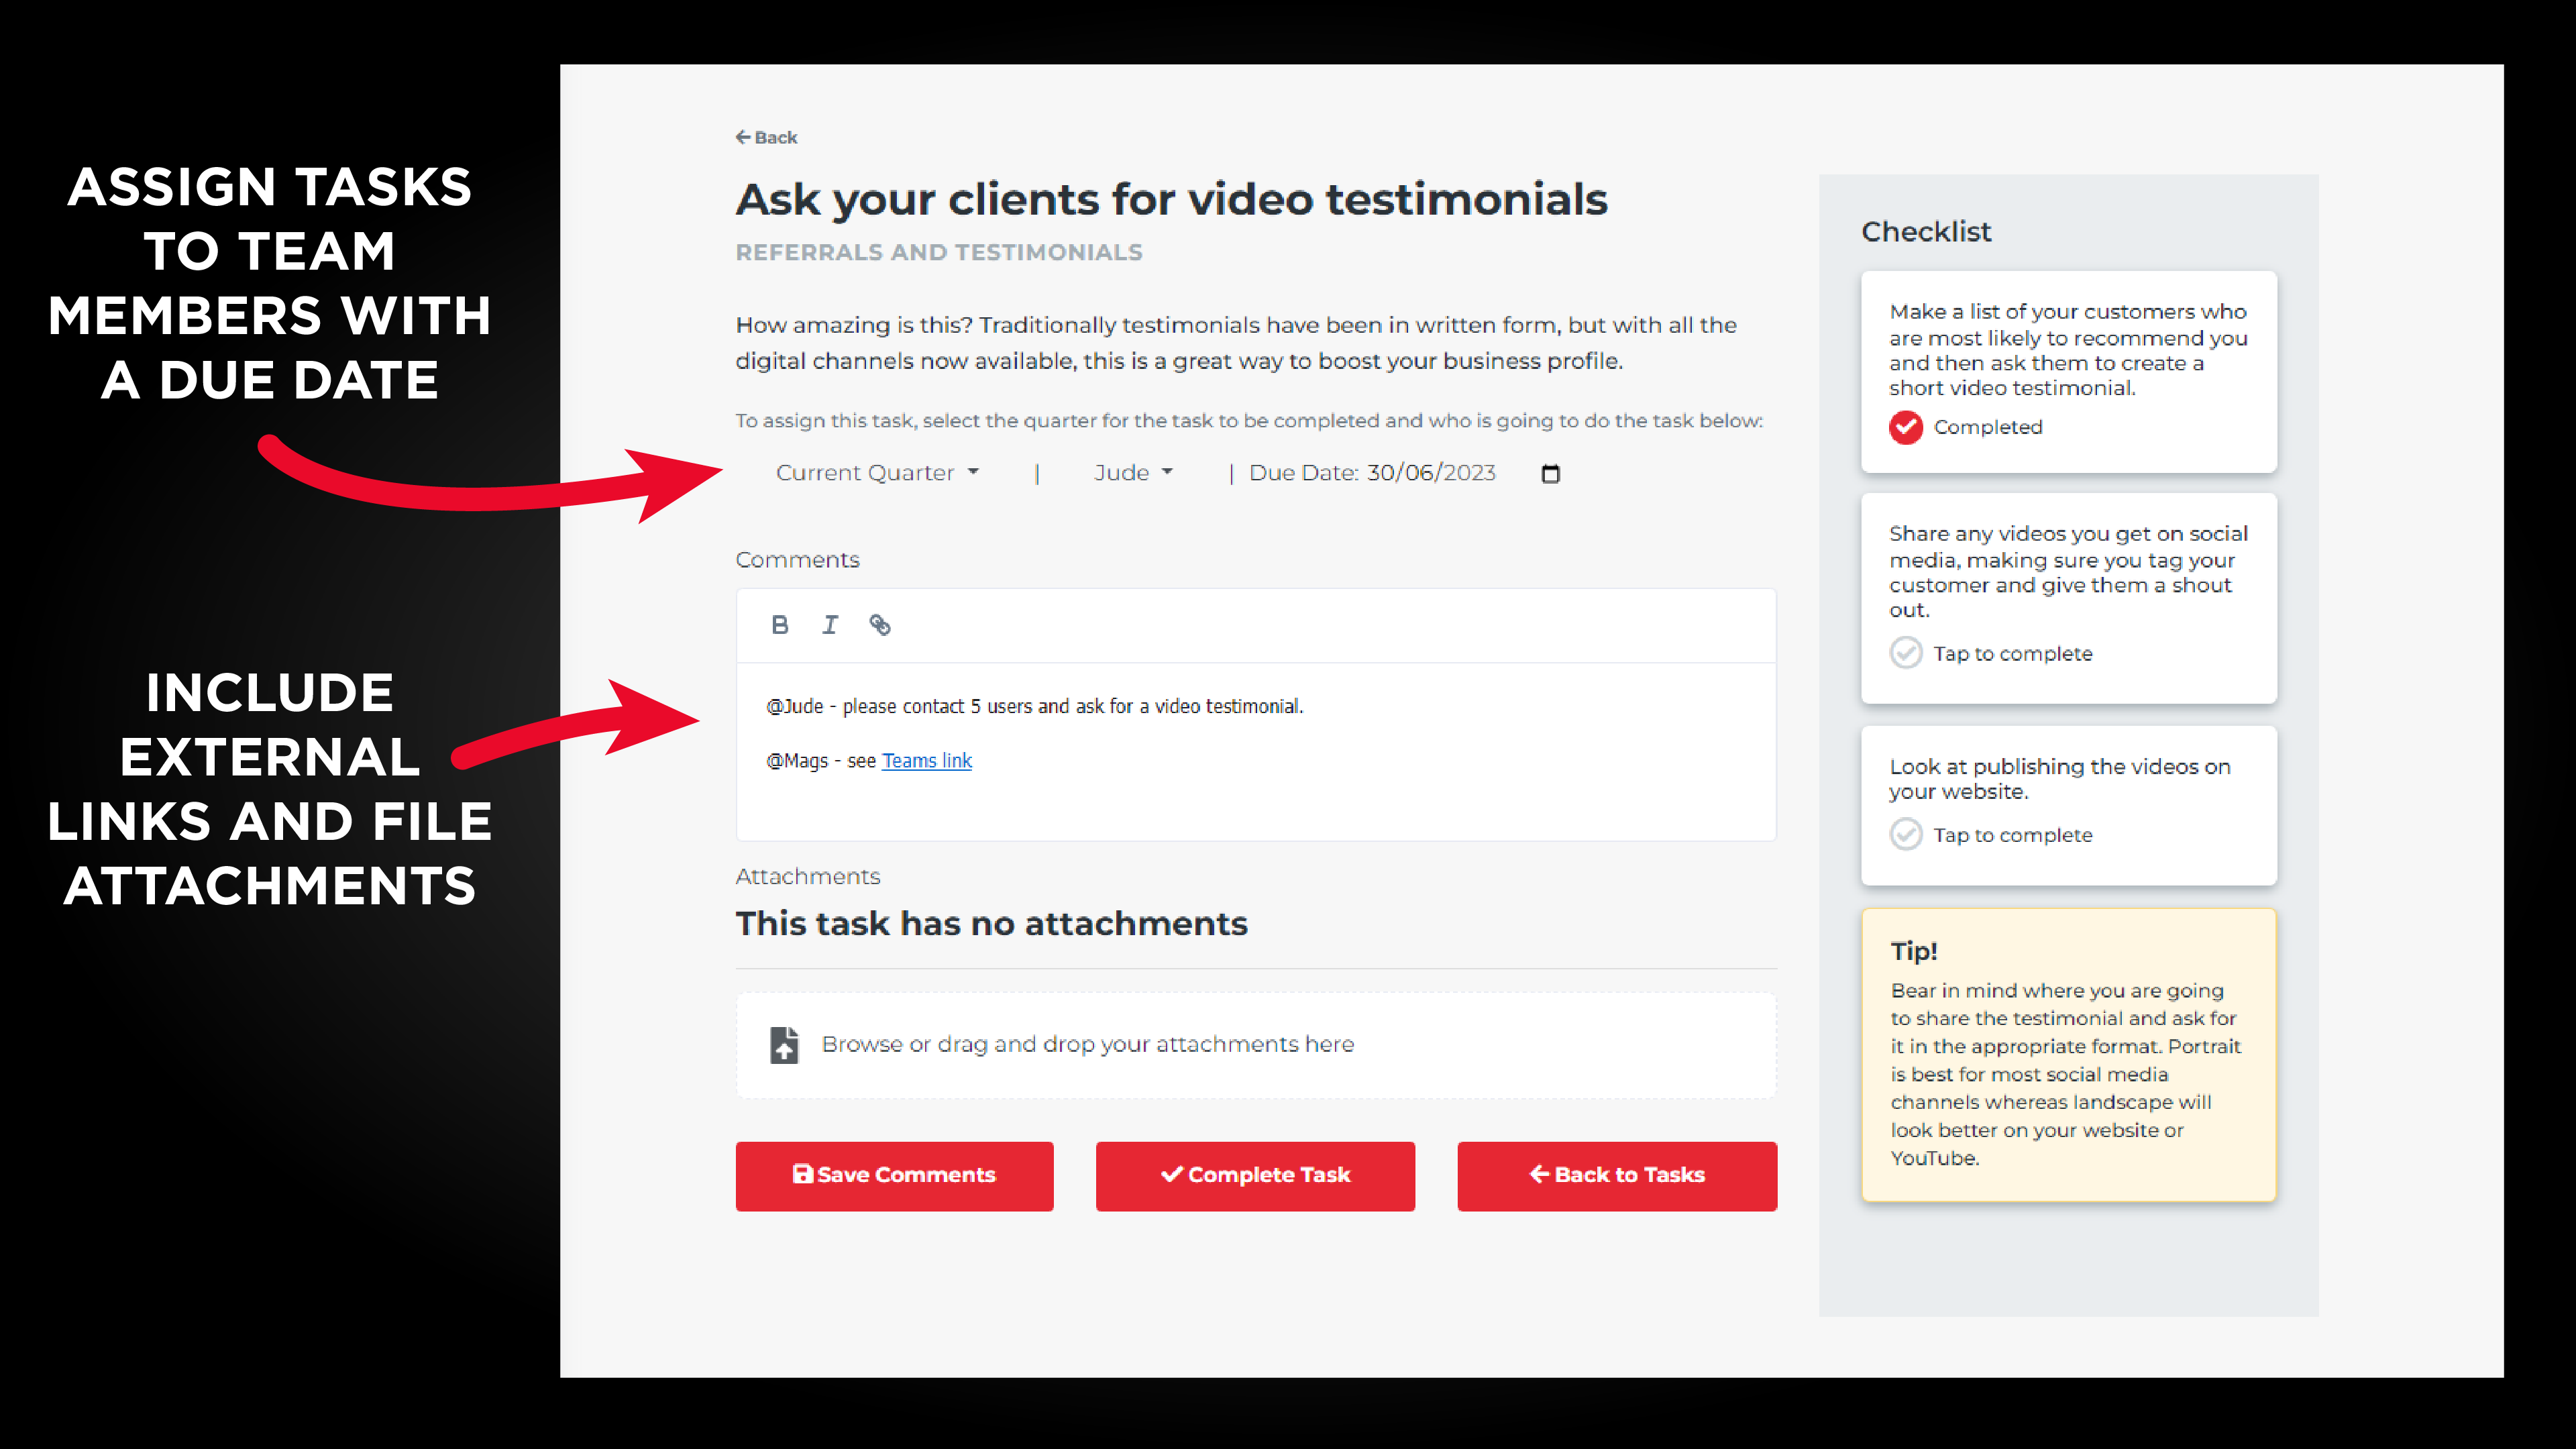2576x1449 pixels.
Task: Go back using the Back link
Action: coord(766,137)
